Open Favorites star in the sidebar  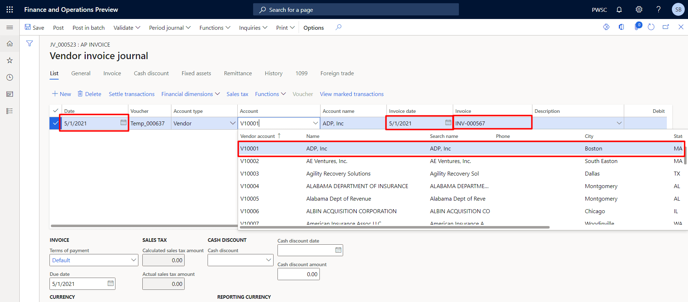[x=10, y=61]
